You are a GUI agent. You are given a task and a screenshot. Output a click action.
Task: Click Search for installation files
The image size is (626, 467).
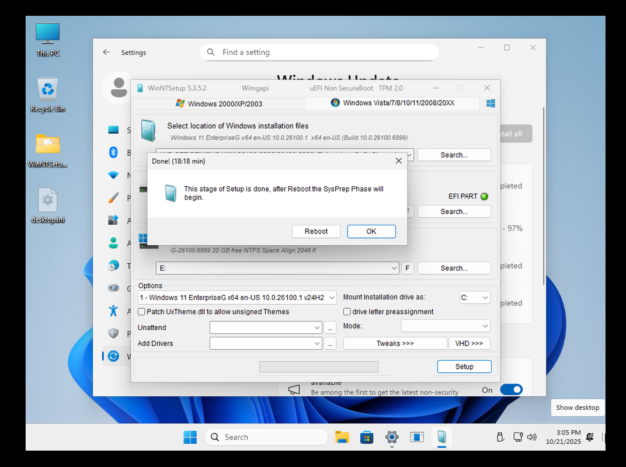pos(454,155)
